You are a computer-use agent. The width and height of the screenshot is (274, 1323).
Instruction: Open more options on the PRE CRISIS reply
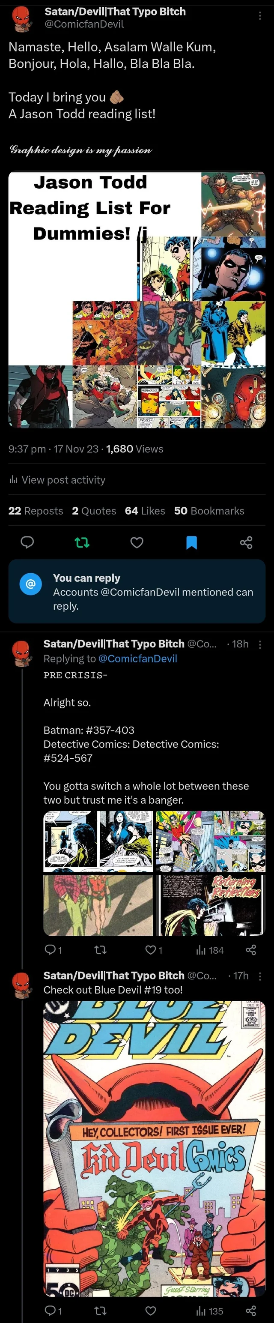(260, 644)
